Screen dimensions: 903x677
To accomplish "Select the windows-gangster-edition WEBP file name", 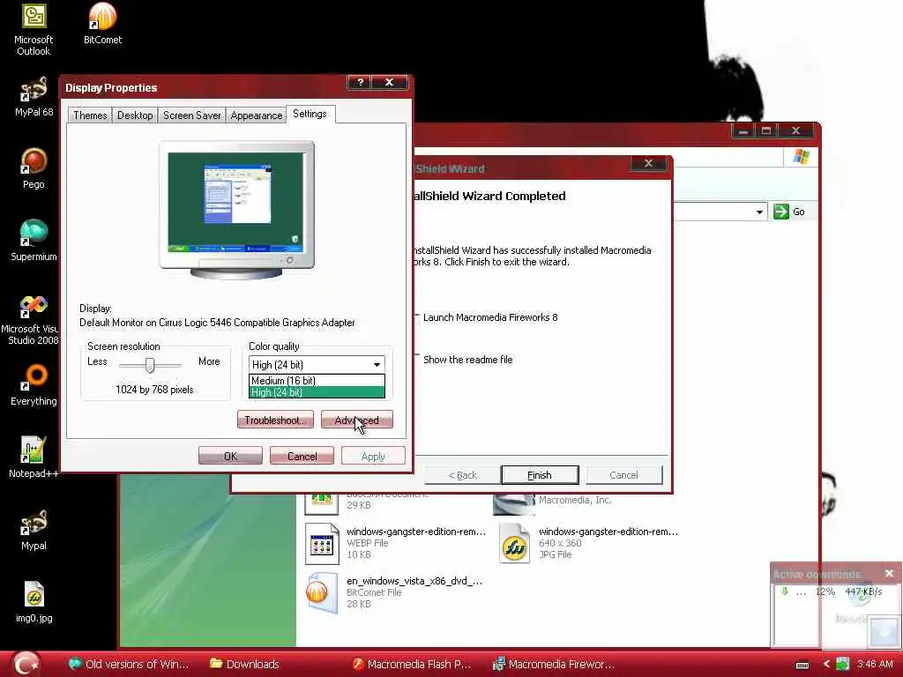I will point(416,532).
